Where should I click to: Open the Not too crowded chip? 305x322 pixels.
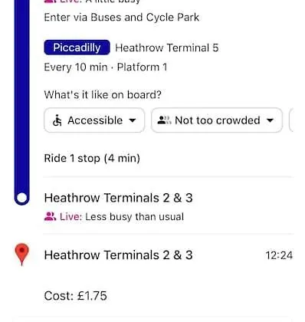pyautogui.click(x=217, y=120)
